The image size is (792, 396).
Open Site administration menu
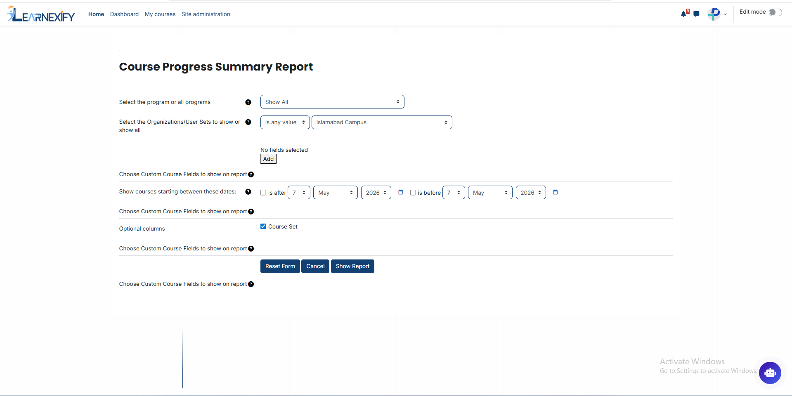[x=206, y=14]
